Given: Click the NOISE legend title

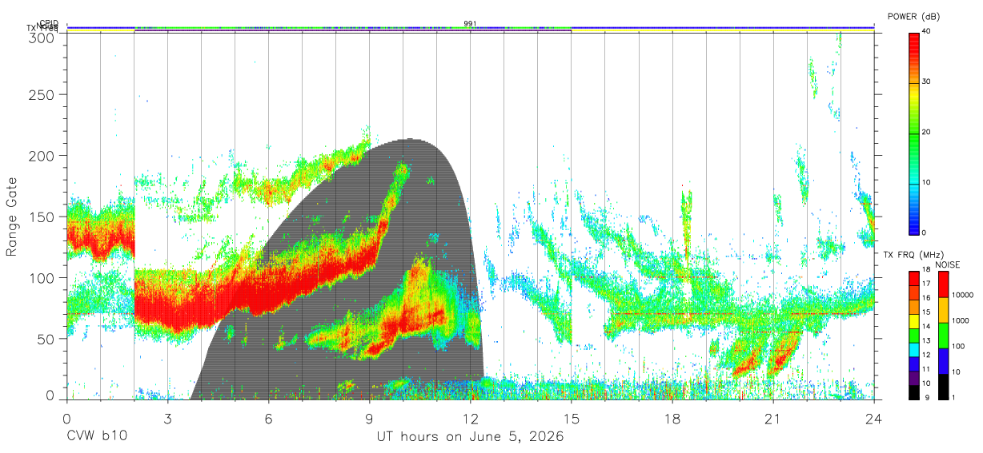Looking at the screenshot, I should point(949,264).
